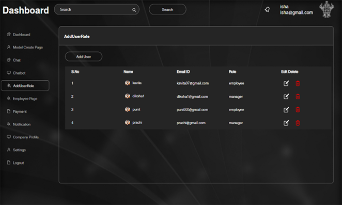Click the Notification sidebar icon
This screenshot has width=342, height=205.
[x=9, y=124]
